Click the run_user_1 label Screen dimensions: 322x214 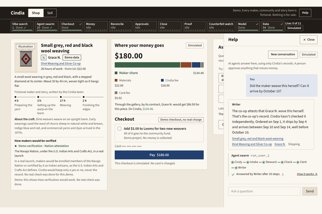pyautogui.click(x=260, y=156)
